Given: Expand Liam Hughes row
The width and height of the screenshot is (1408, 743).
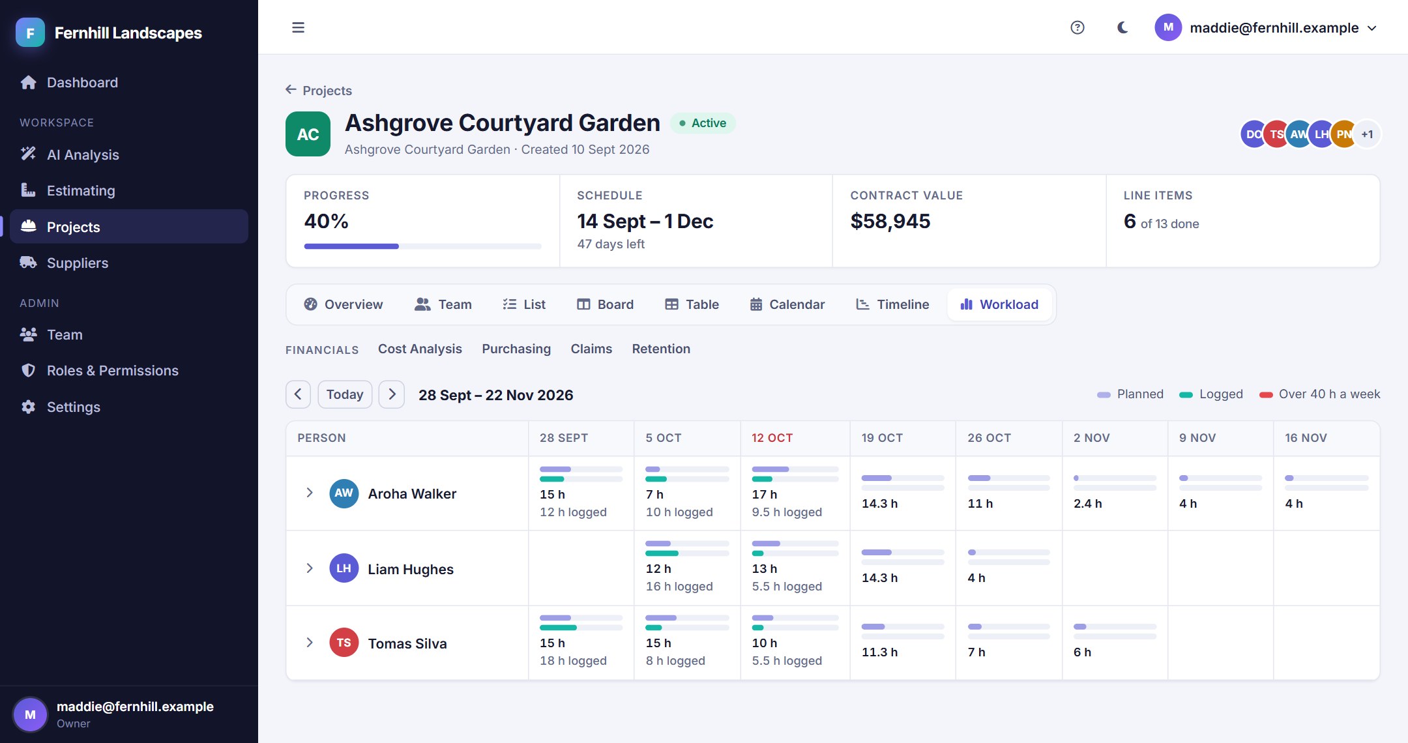Looking at the screenshot, I should (310, 568).
